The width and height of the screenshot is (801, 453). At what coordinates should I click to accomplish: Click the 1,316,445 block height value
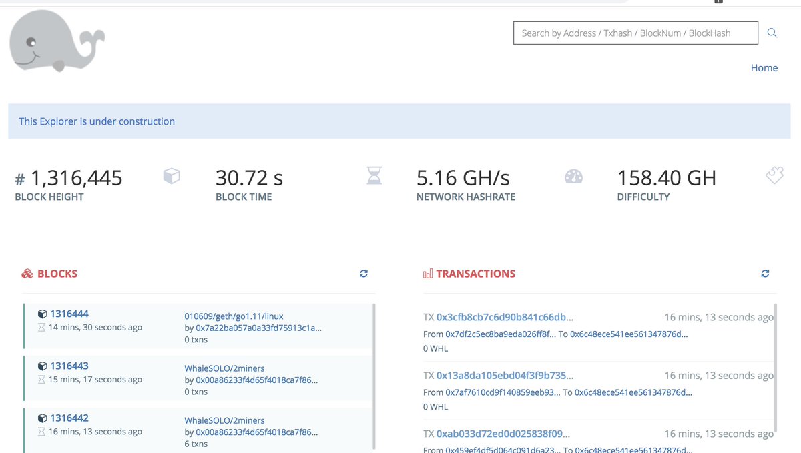click(77, 178)
